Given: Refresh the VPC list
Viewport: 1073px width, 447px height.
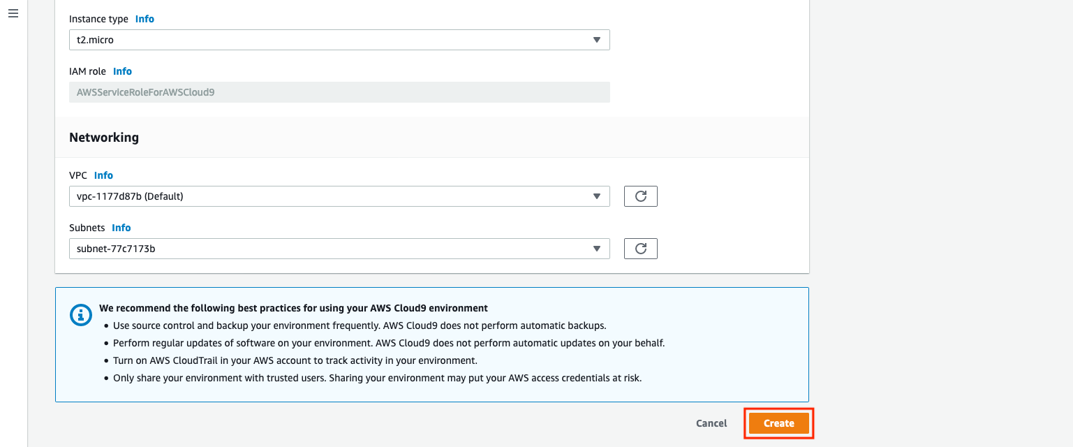Looking at the screenshot, I should (x=640, y=196).
